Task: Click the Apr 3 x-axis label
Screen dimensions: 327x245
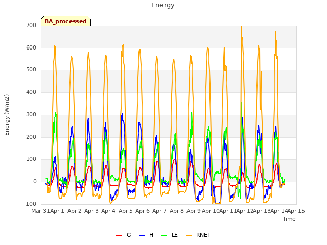Action: click(x=91, y=211)
